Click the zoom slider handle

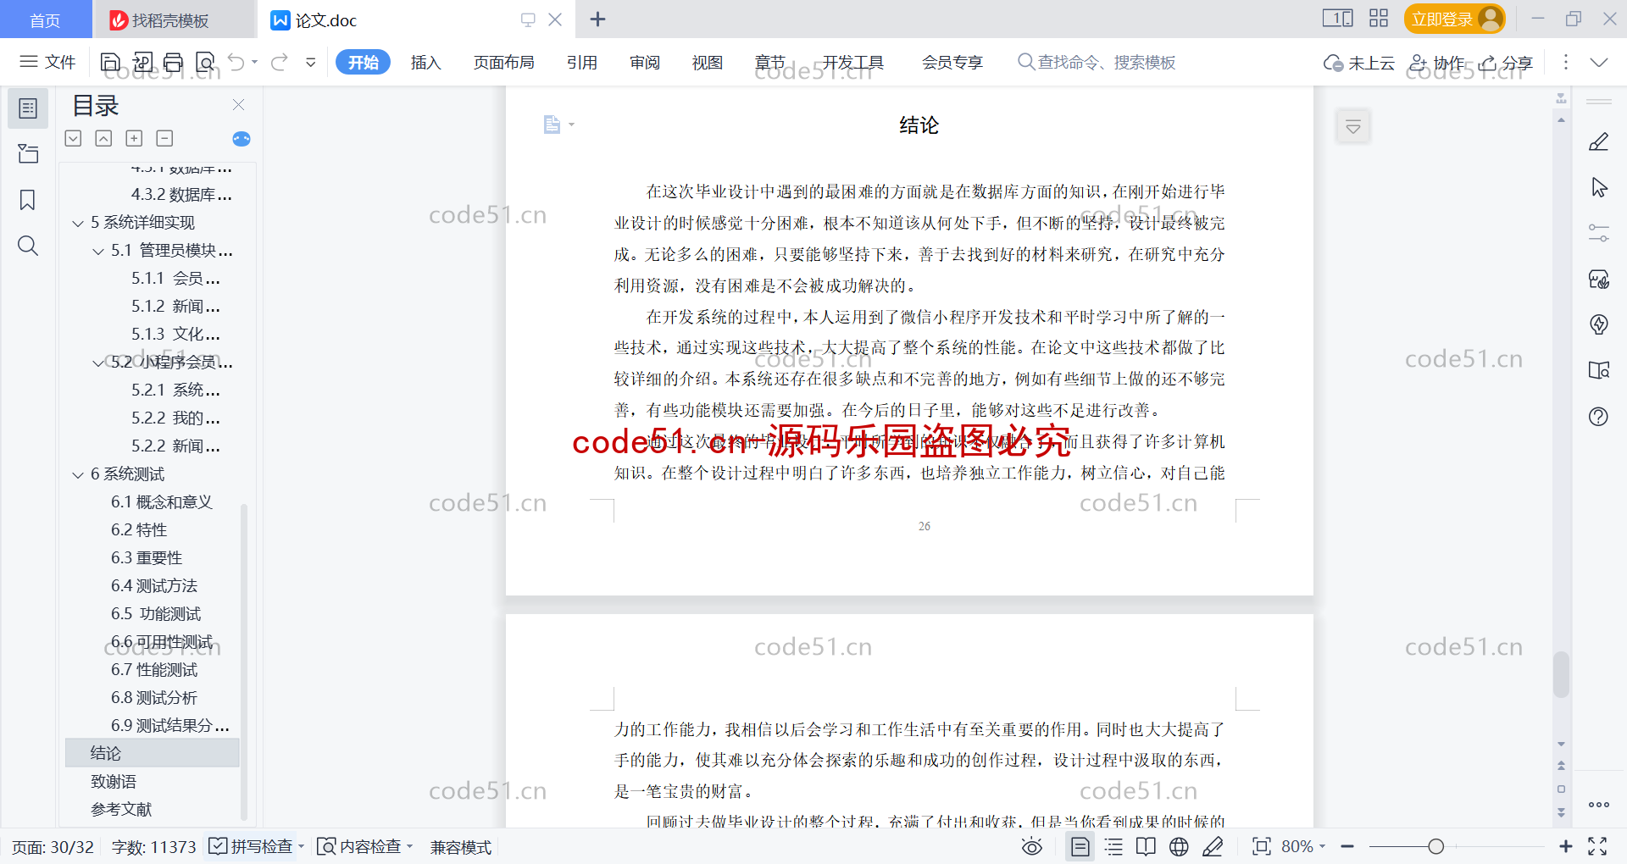(1435, 846)
